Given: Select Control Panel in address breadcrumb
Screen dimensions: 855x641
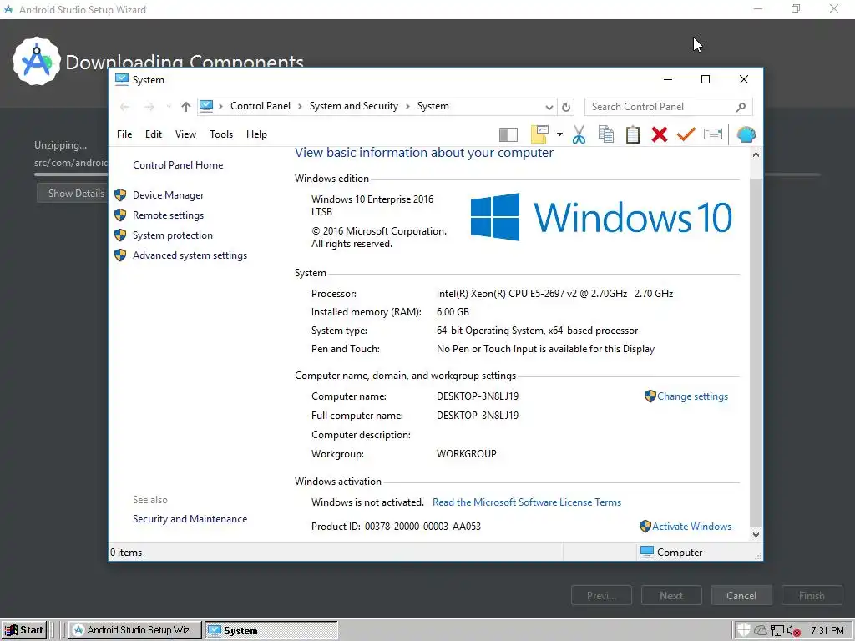Looking at the screenshot, I should click(x=261, y=106).
